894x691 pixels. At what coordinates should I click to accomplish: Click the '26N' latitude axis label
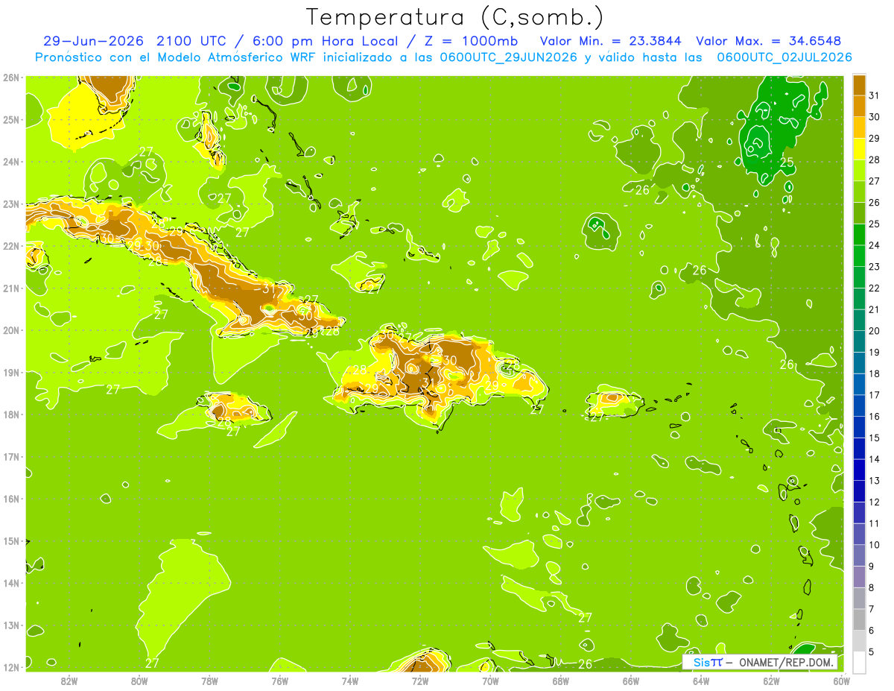[x=11, y=78]
